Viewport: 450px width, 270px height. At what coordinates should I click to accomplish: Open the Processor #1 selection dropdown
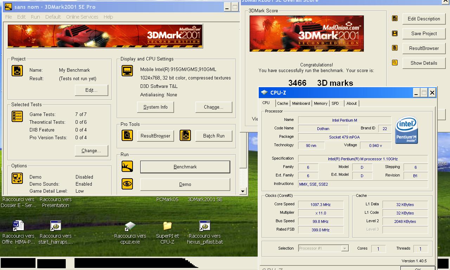point(323,248)
